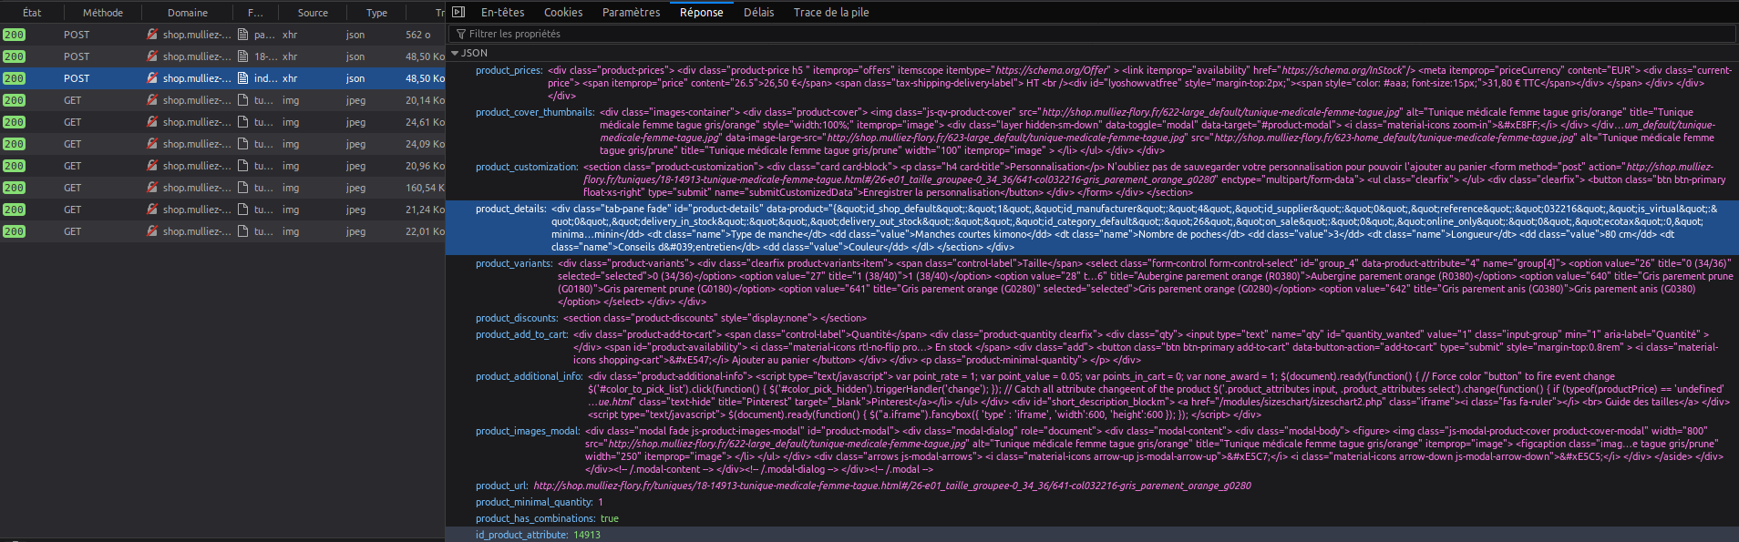Click the file icon in the 21,24 Ko row
1739x542 pixels.
pyautogui.click(x=243, y=210)
